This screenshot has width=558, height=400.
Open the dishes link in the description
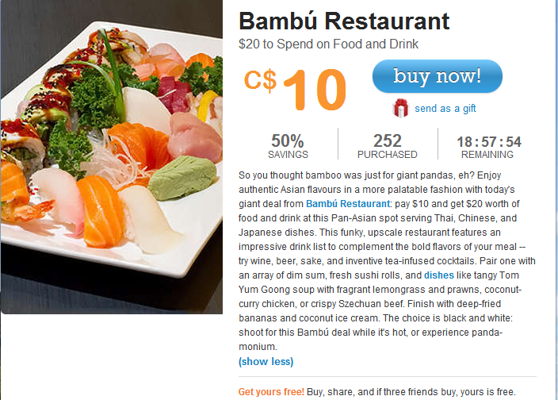tap(439, 275)
